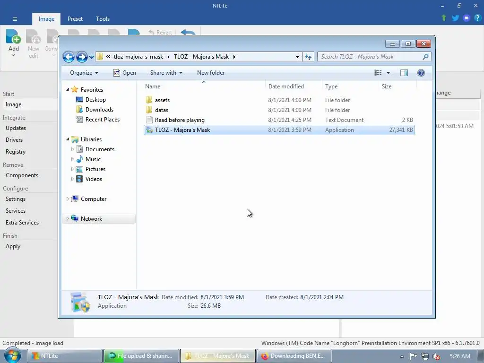Click TLOZ Majora's Mask application icon in list

pyautogui.click(x=149, y=130)
